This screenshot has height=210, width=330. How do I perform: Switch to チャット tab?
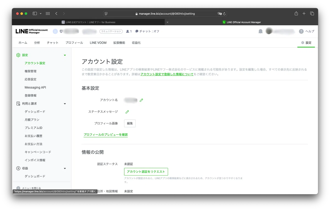[53, 43]
